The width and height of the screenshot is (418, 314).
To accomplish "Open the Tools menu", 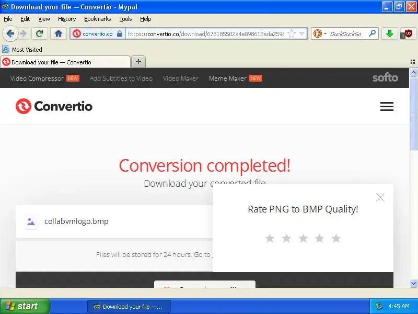I will click(125, 19).
